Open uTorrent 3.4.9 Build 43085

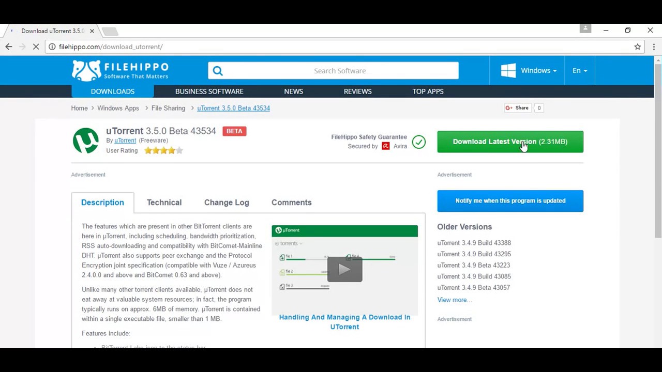click(474, 276)
